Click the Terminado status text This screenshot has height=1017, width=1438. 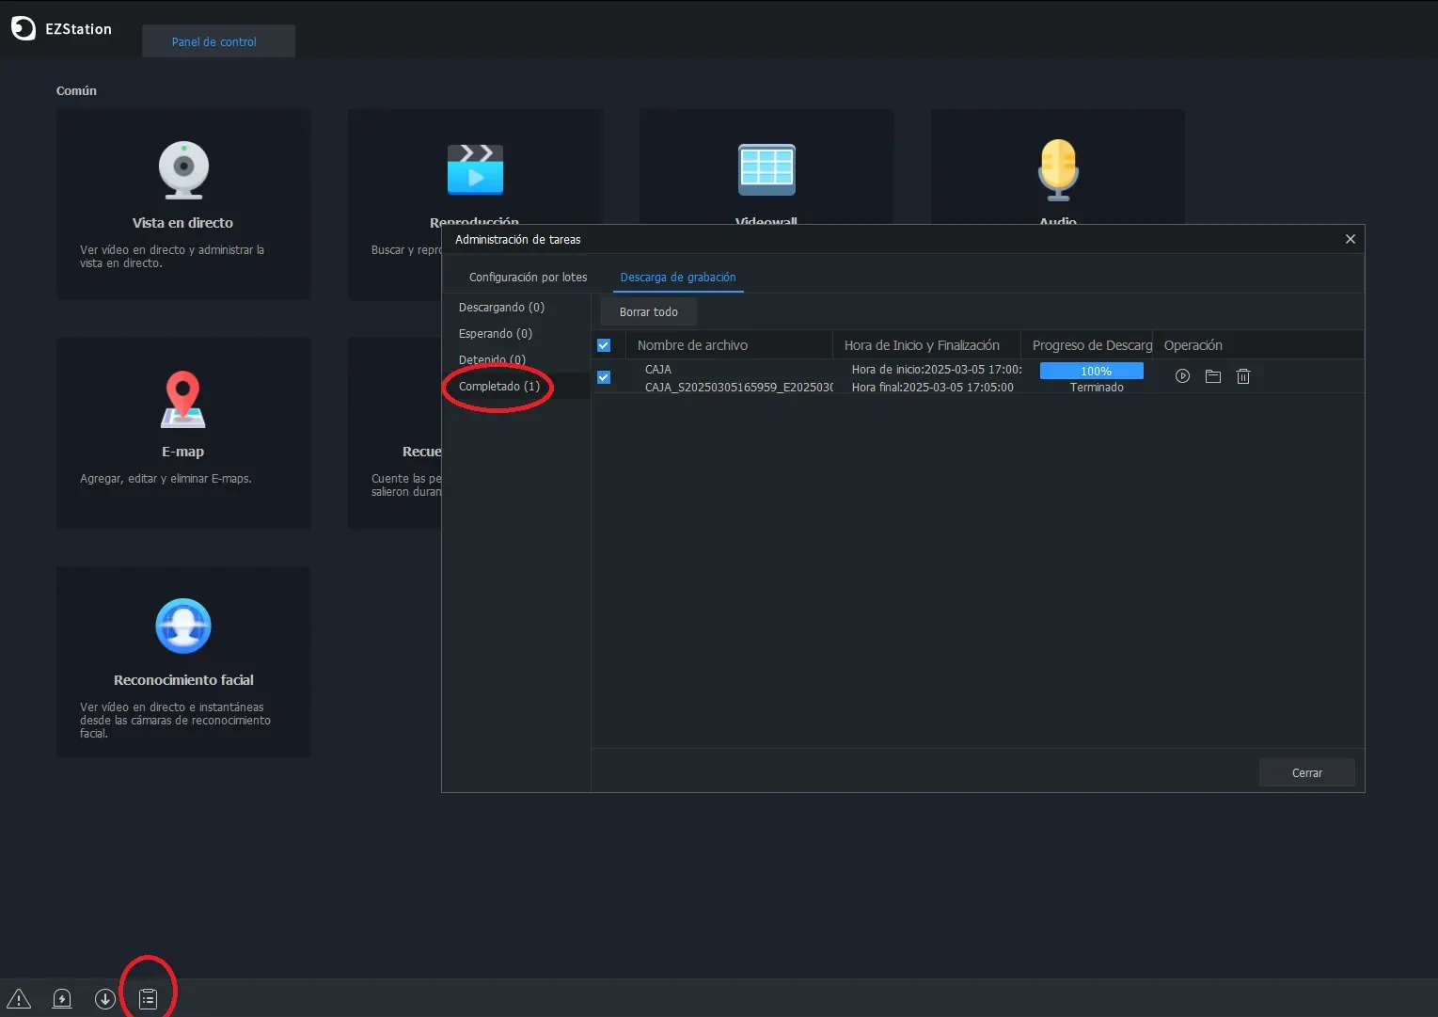(1097, 388)
